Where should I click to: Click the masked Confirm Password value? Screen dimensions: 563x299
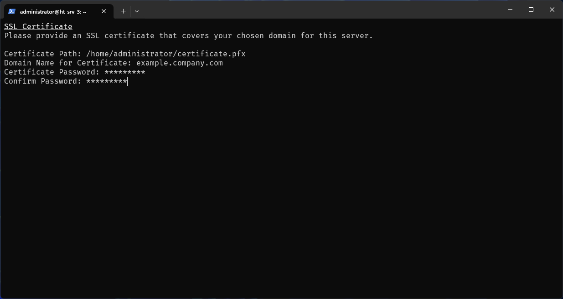pos(107,81)
